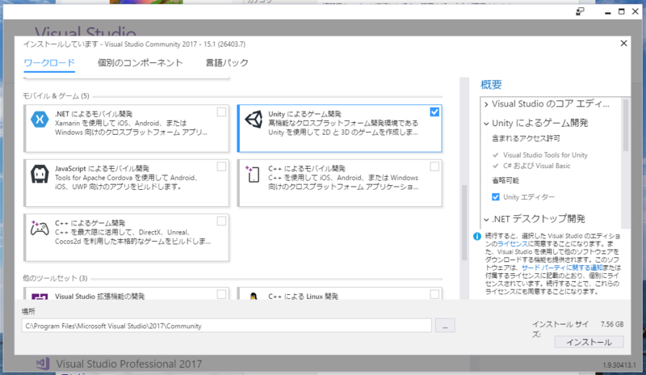Click the Apache Cordova JavaScript mobile icon
Image resolution: width=646 pixels, height=375 pixels.
40,174
